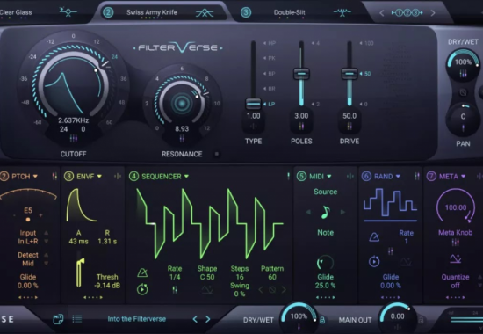483x334 pixels.
Task: Click the sequencer metronome sync icon
Action: click(142, 272)
